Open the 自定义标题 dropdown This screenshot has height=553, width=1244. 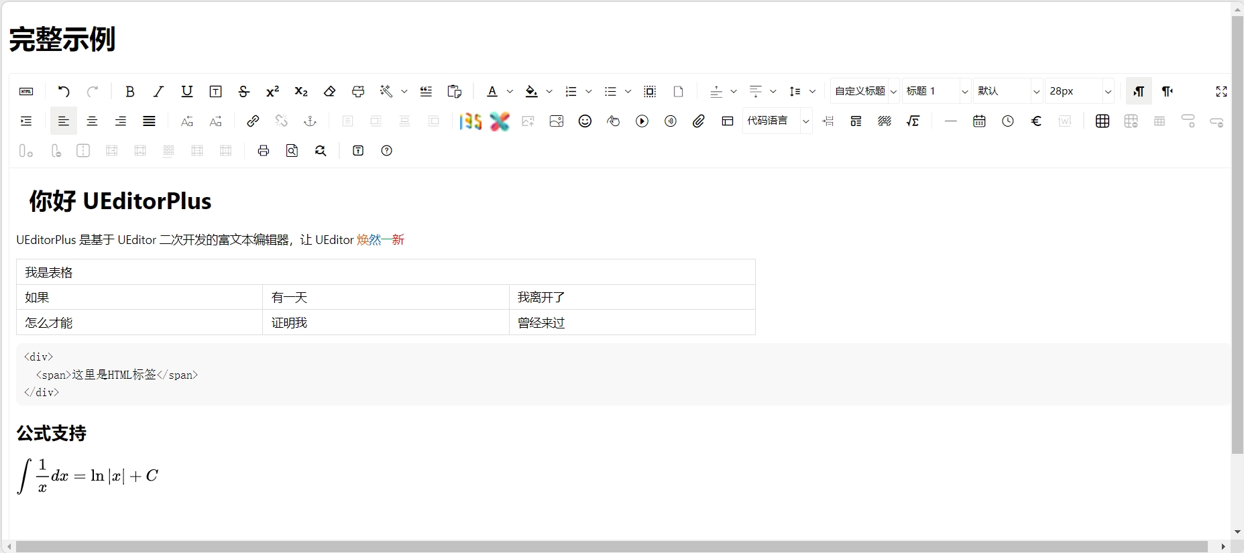tap(865, 91)
